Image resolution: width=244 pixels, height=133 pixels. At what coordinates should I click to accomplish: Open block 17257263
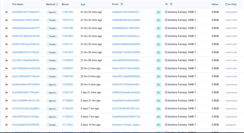pyautogui.click(x=67, y=36)
